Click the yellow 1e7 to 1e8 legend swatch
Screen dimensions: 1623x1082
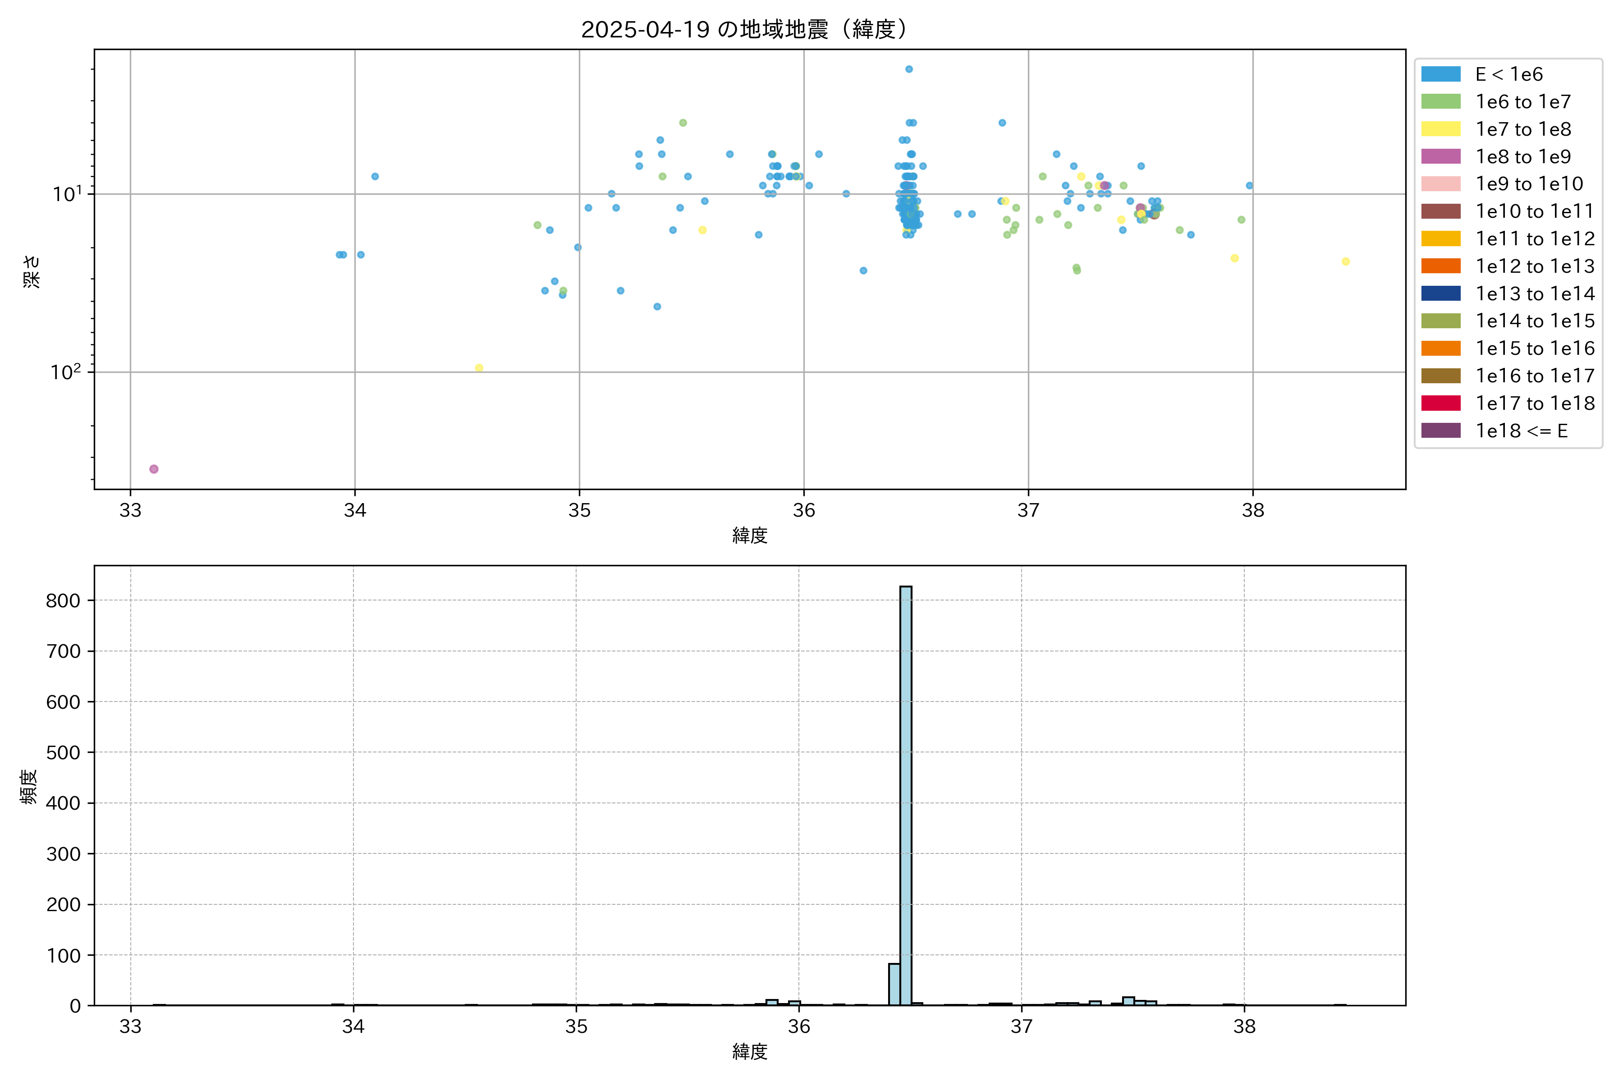click(x=1440, y=129)
